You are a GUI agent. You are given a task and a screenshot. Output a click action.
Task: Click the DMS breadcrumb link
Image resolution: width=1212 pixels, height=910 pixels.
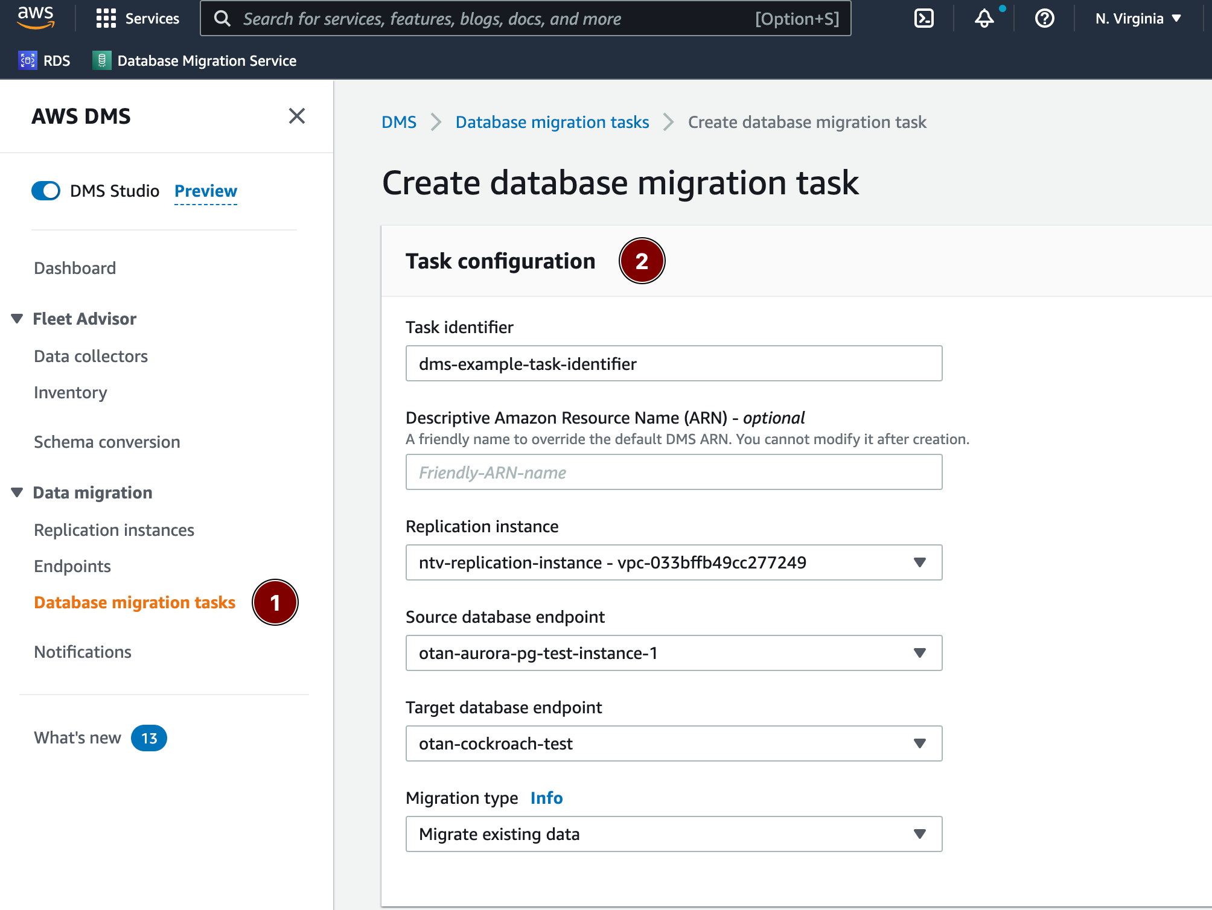point(399,122)
